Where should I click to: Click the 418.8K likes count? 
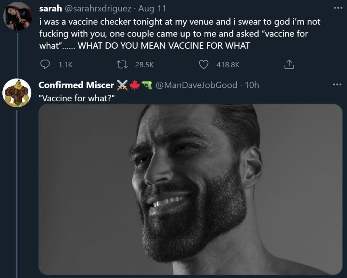228,65
